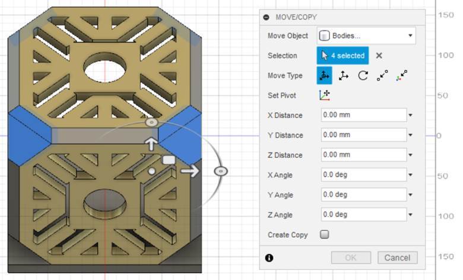Click the right blue selected body
Screen dimensions: 463x280
point(180,135)
